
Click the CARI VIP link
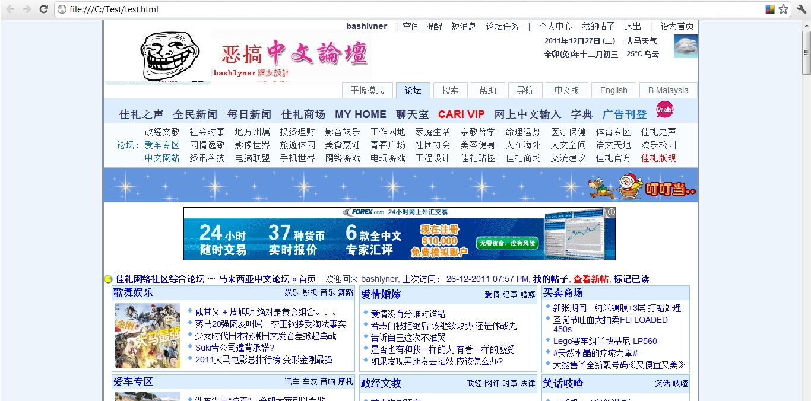(x=461, y=114)
